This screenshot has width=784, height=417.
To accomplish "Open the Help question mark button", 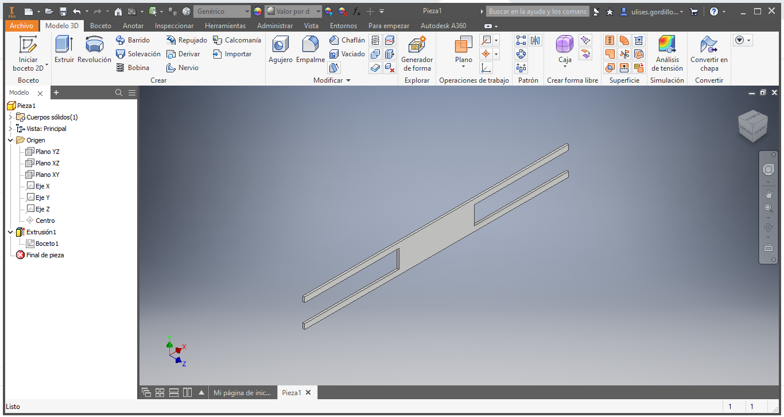I will pos(714,11).
